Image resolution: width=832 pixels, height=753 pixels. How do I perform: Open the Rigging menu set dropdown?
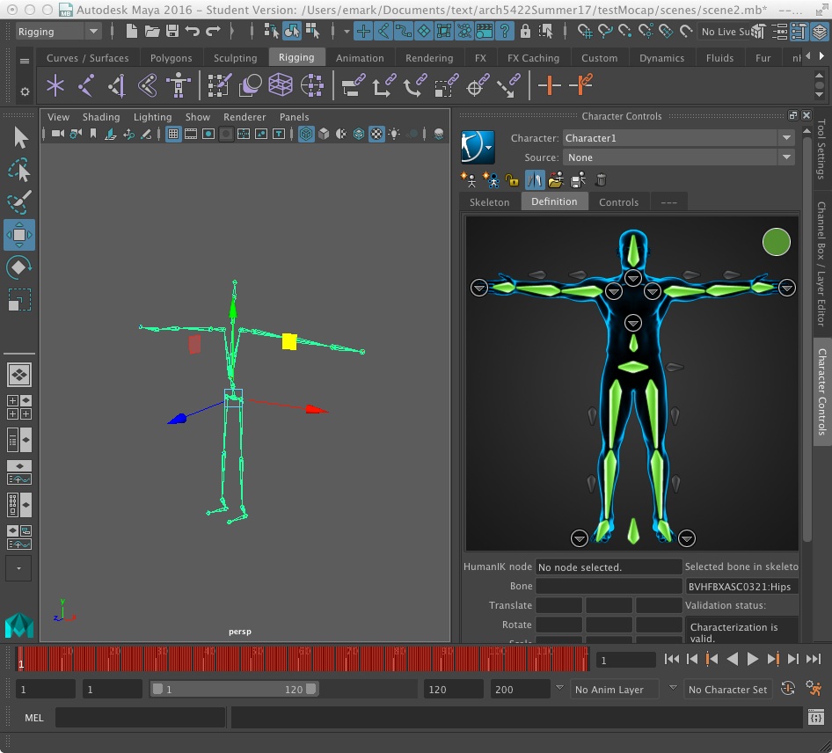[59, 32]
